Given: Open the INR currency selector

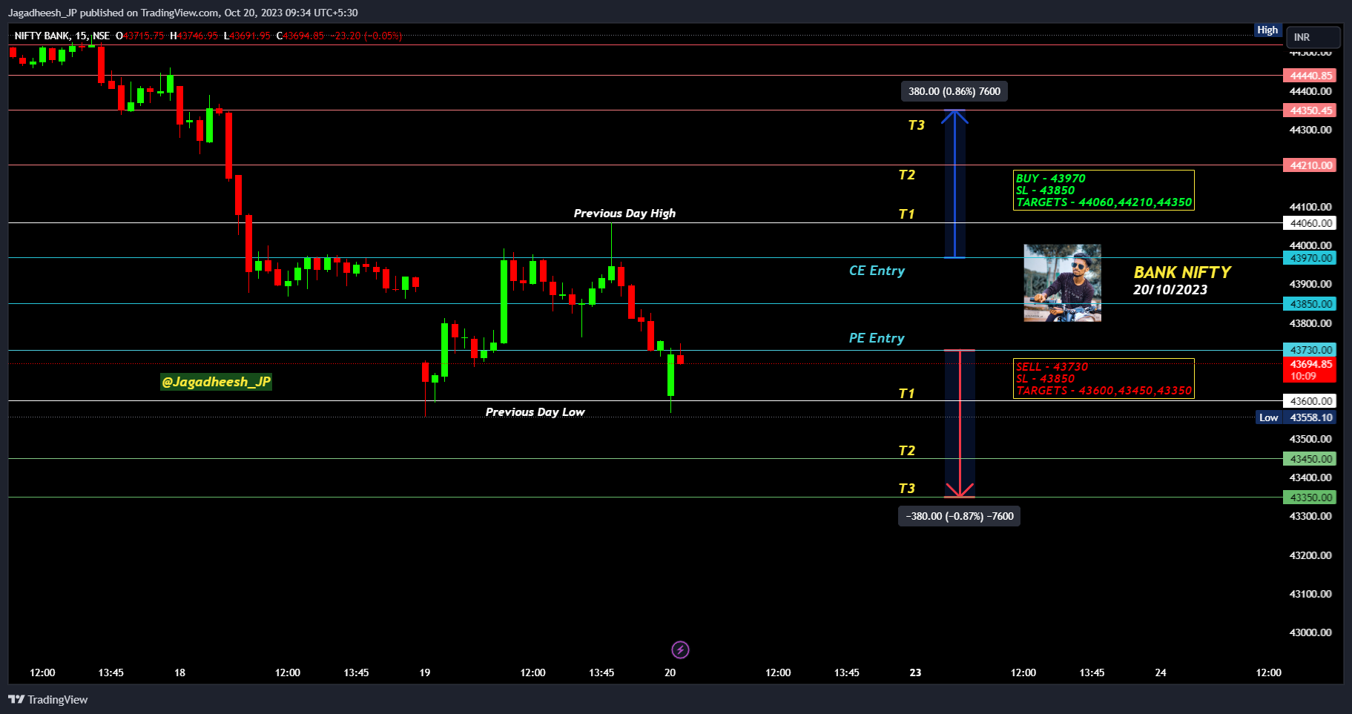Looking at the screenshot, I should tap(1313, 37).
